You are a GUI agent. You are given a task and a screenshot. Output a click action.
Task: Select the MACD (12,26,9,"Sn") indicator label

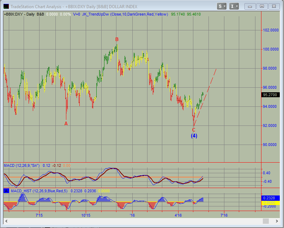point(22,165)
